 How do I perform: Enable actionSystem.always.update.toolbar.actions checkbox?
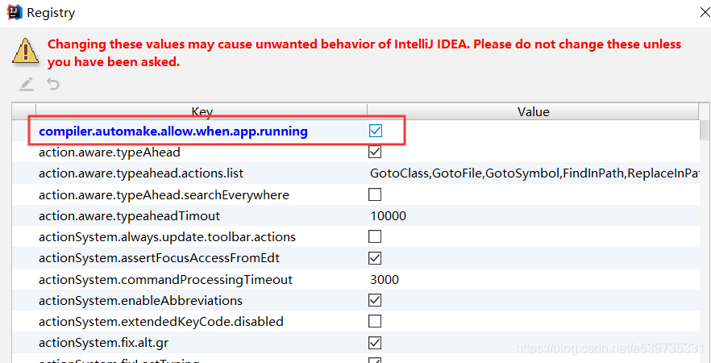click(x=375, y=237)
